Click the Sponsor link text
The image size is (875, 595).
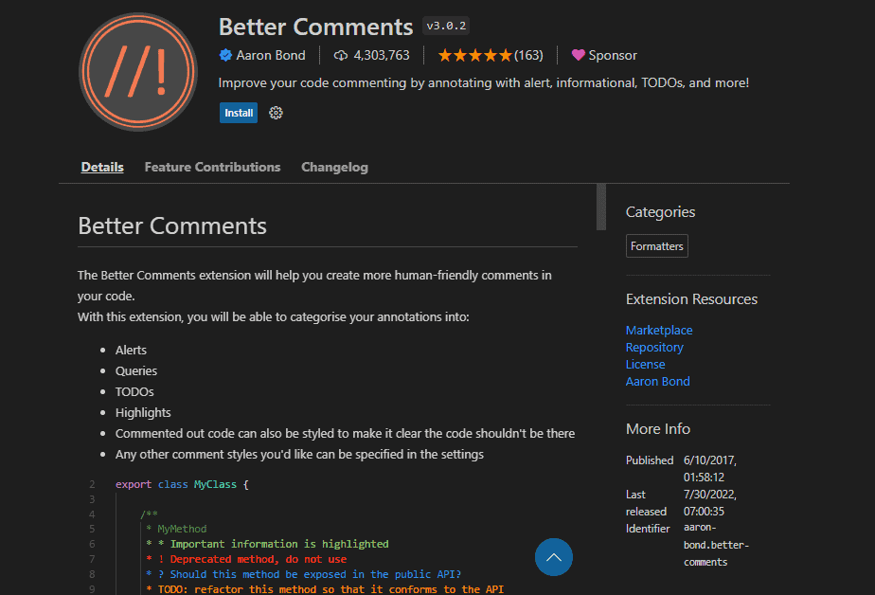(613, 55)
